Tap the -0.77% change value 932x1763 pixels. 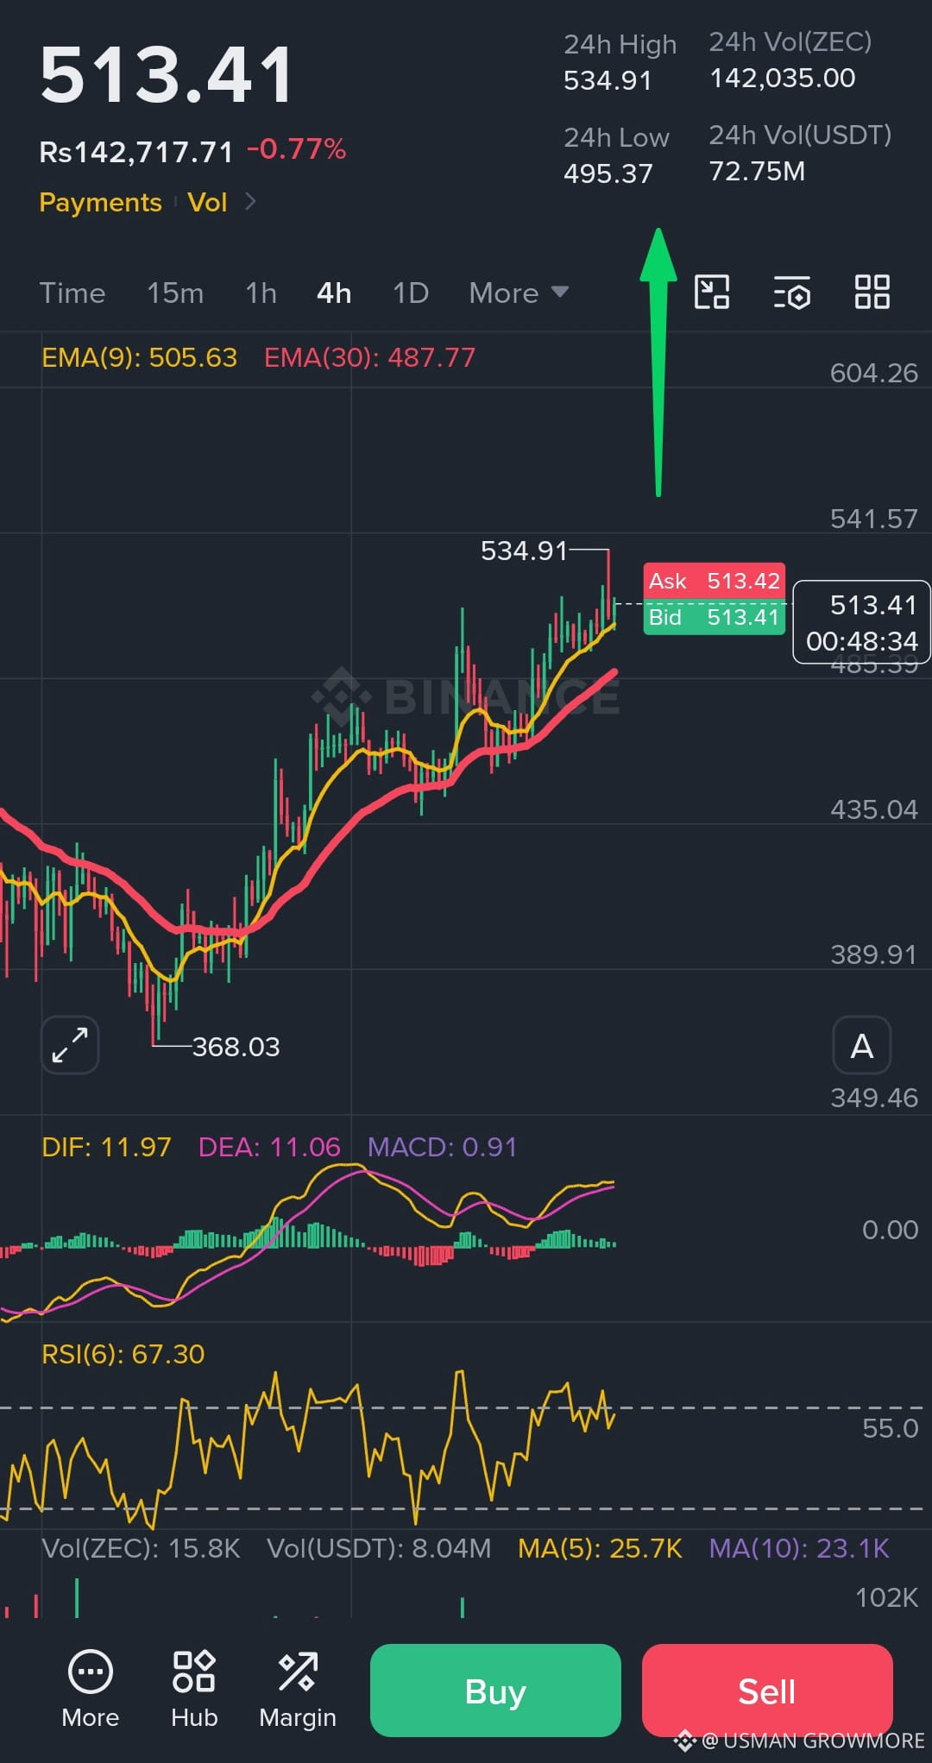point(296,149)
